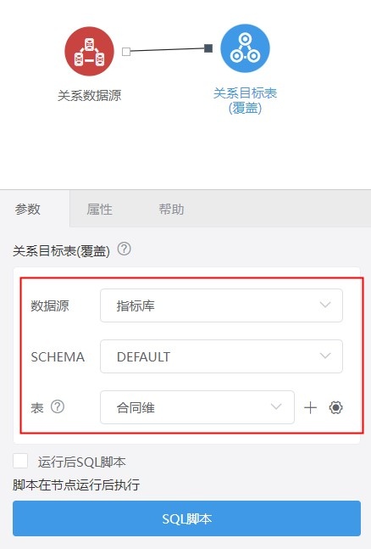Click the blue SQL脚本 button
This screenshot has height=549, width=371.
[186, 518]
